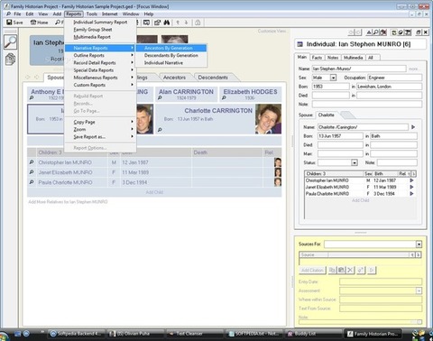Click the Save toolbar button
433x341 pixels.
pos(14,23)
